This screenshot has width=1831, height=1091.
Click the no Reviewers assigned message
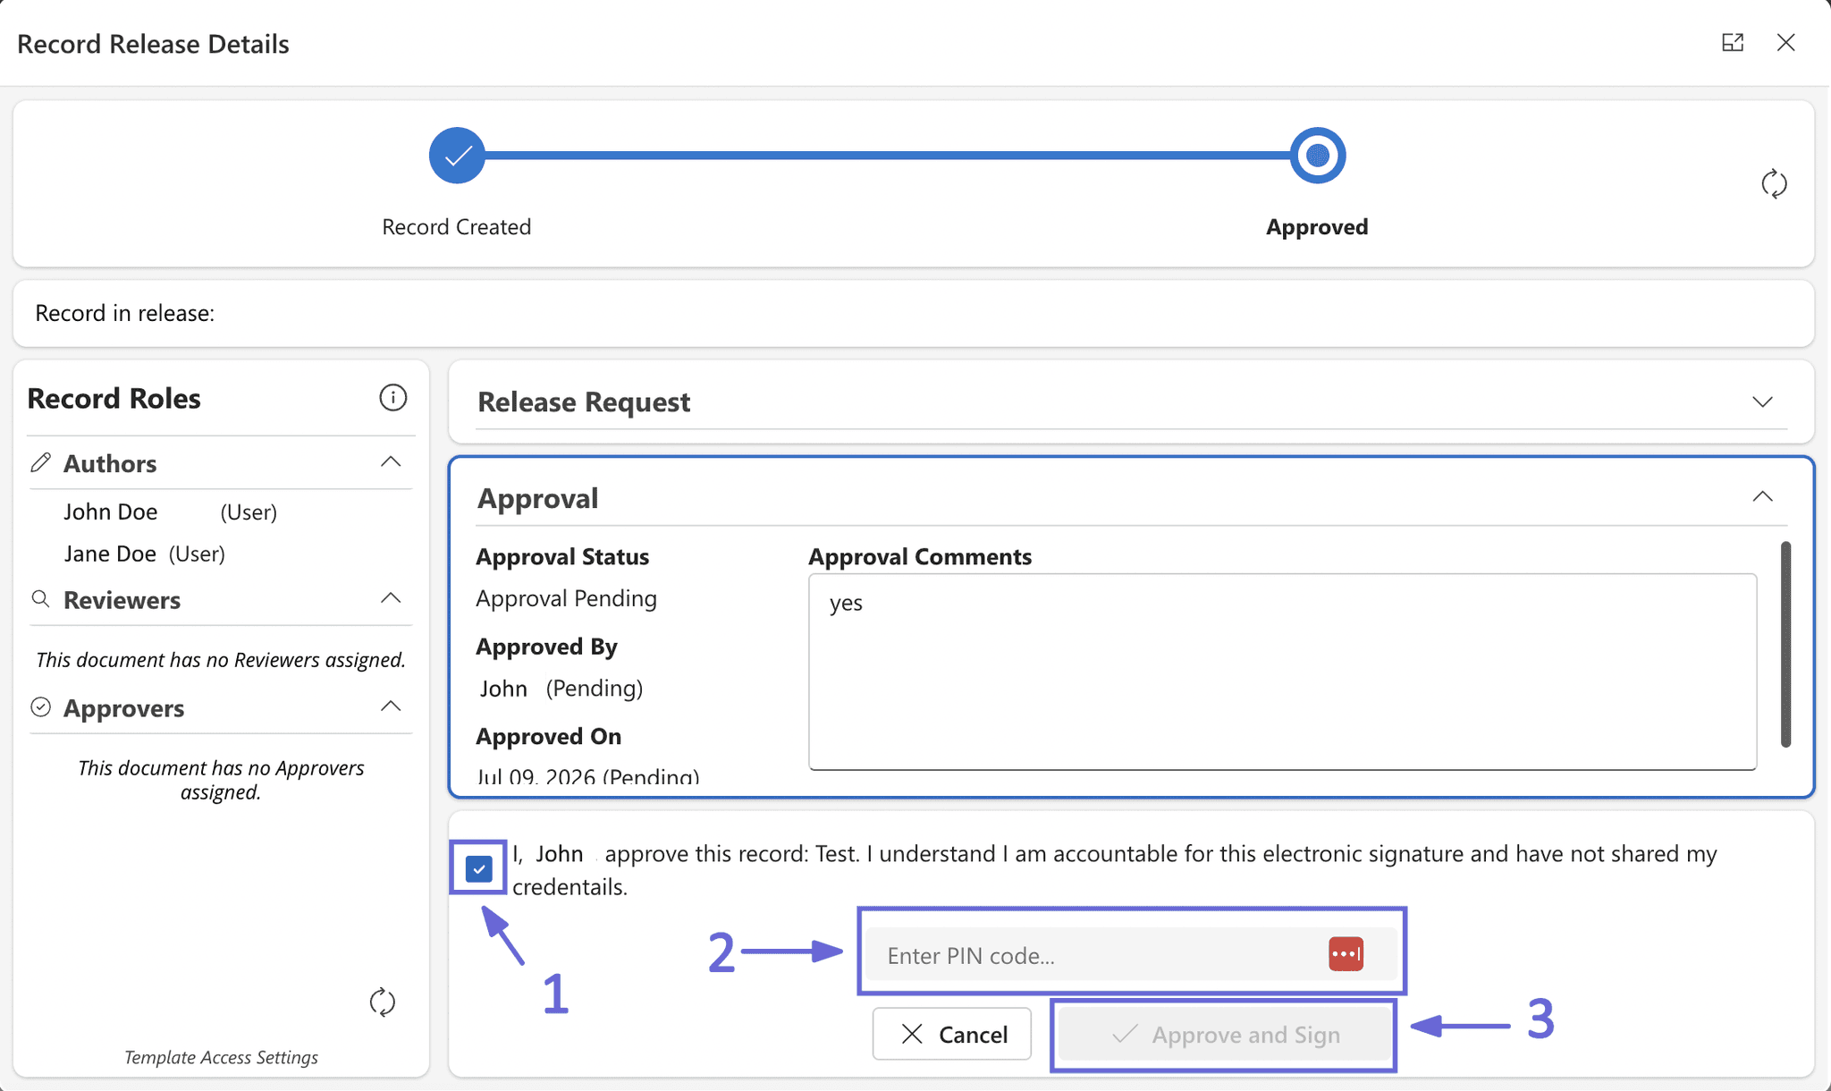pos(221,660)
